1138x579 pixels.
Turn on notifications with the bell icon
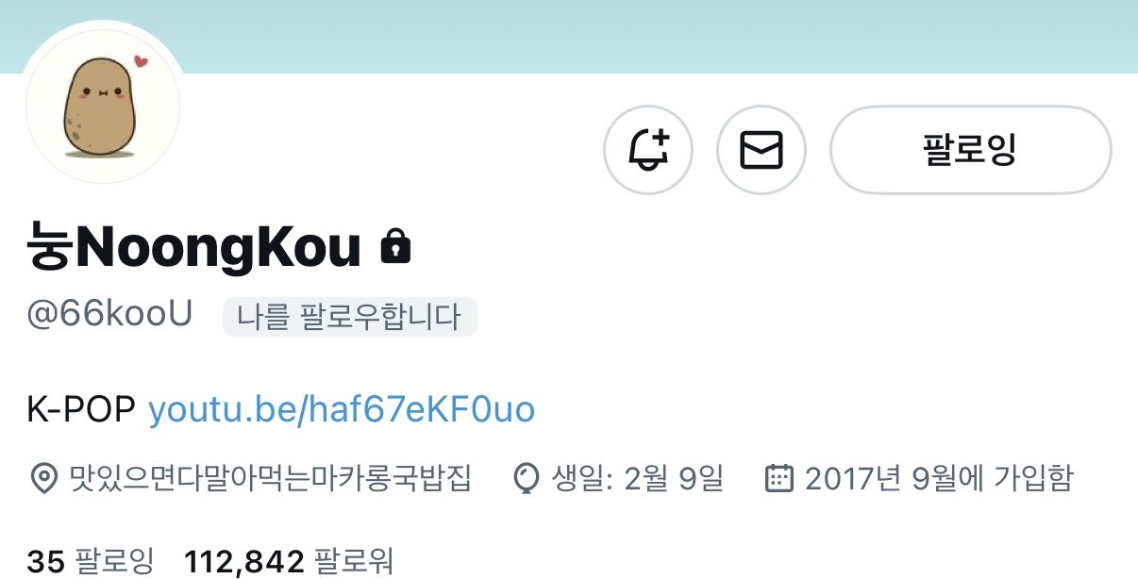coord(648,150)
